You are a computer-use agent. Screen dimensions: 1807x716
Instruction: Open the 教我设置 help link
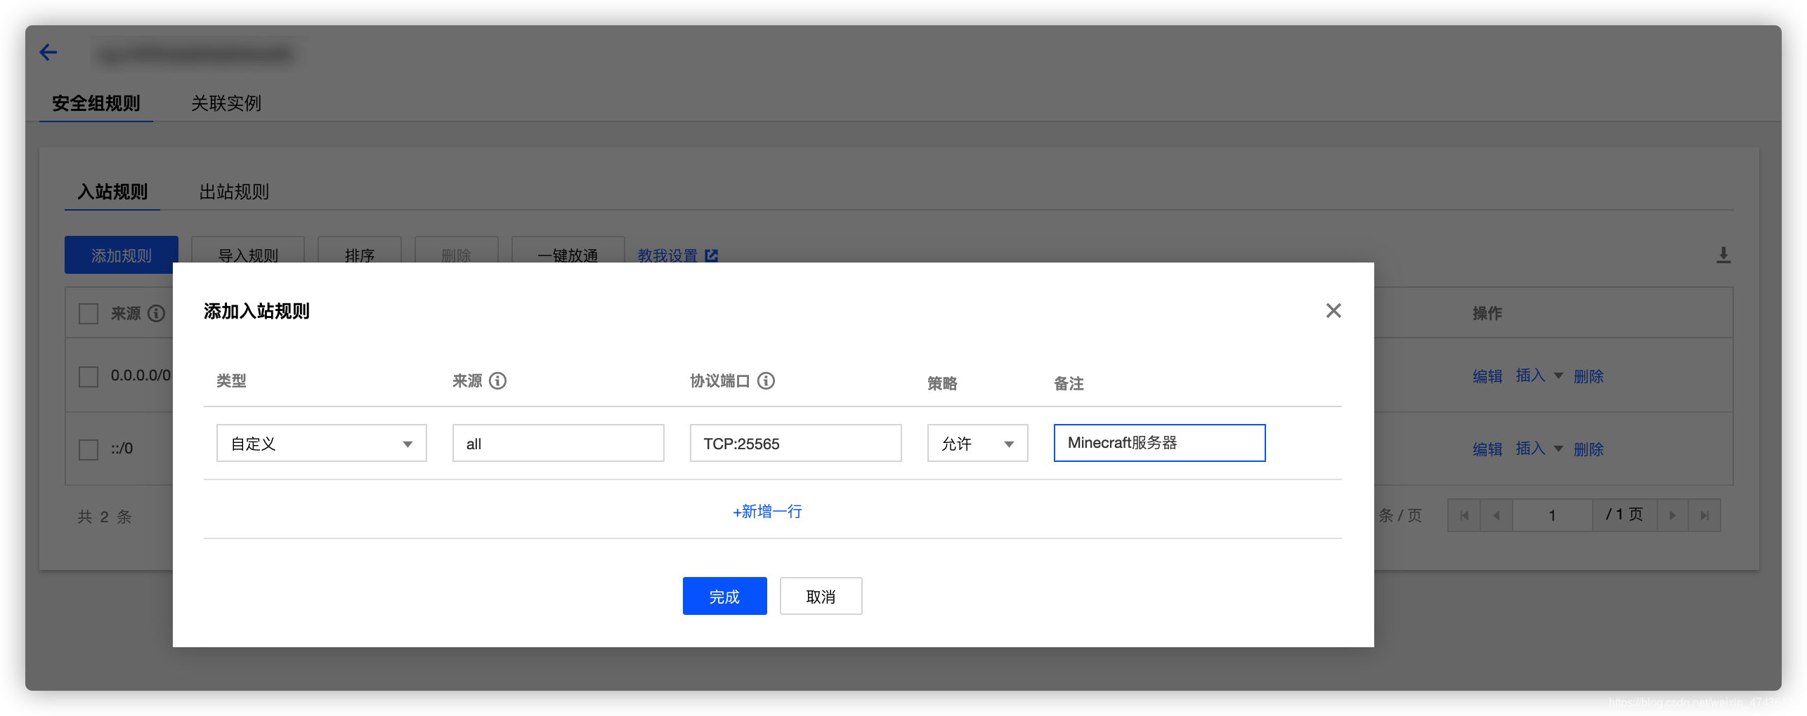click(667, 256)
